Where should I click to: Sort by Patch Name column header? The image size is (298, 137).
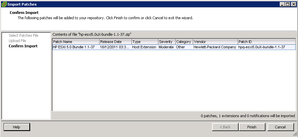click(76, 42)
